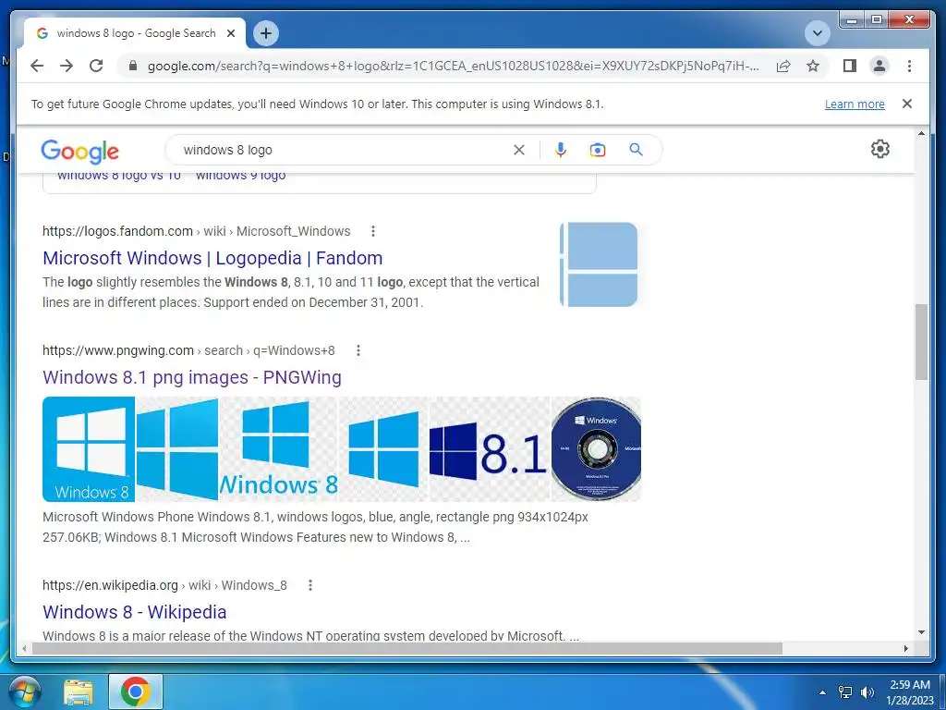The width and height of the screenshot is (946, 710).
Task: Open the Chrome profile menu
Action: [x=879, y=66]
